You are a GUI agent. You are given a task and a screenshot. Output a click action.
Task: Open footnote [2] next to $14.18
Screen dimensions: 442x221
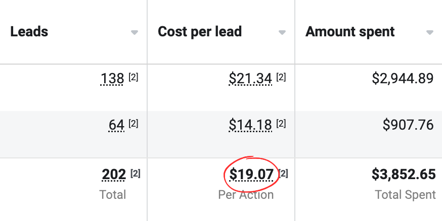click(281, 124)
